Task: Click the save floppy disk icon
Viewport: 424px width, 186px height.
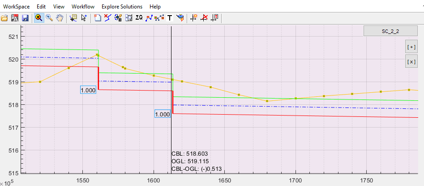Action: (25, 18)
